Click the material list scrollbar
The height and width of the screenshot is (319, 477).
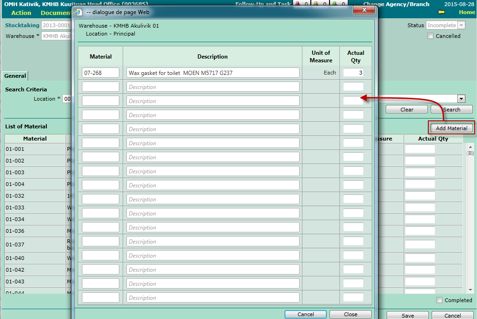pyautogui.click(x=470, y=215)
